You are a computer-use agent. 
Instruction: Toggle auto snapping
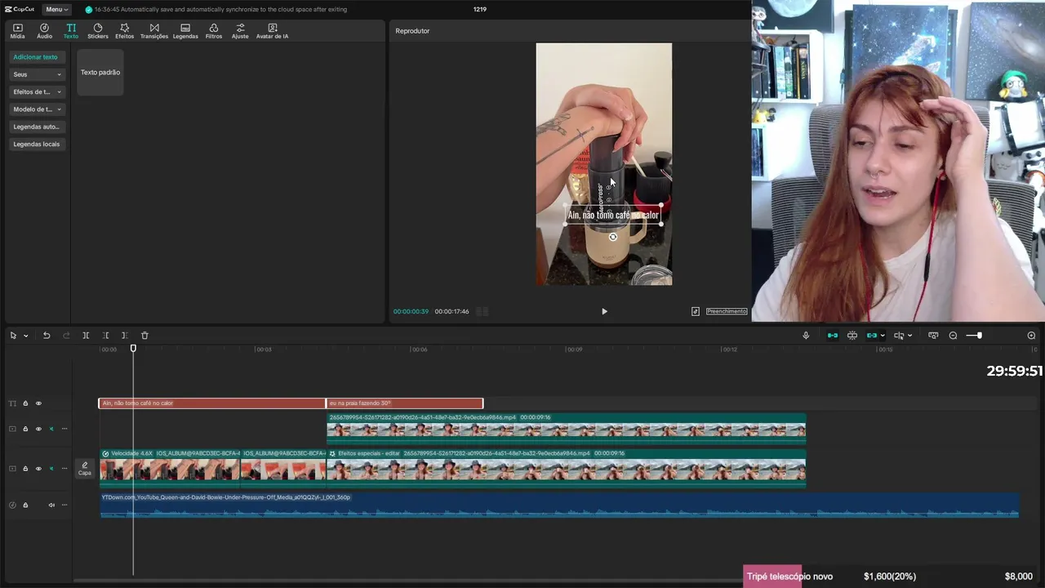click(852, 336)
